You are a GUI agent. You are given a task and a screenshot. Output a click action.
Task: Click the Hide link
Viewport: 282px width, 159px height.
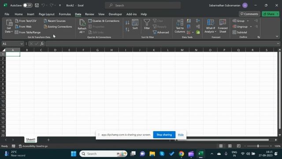tap(181, 135)
